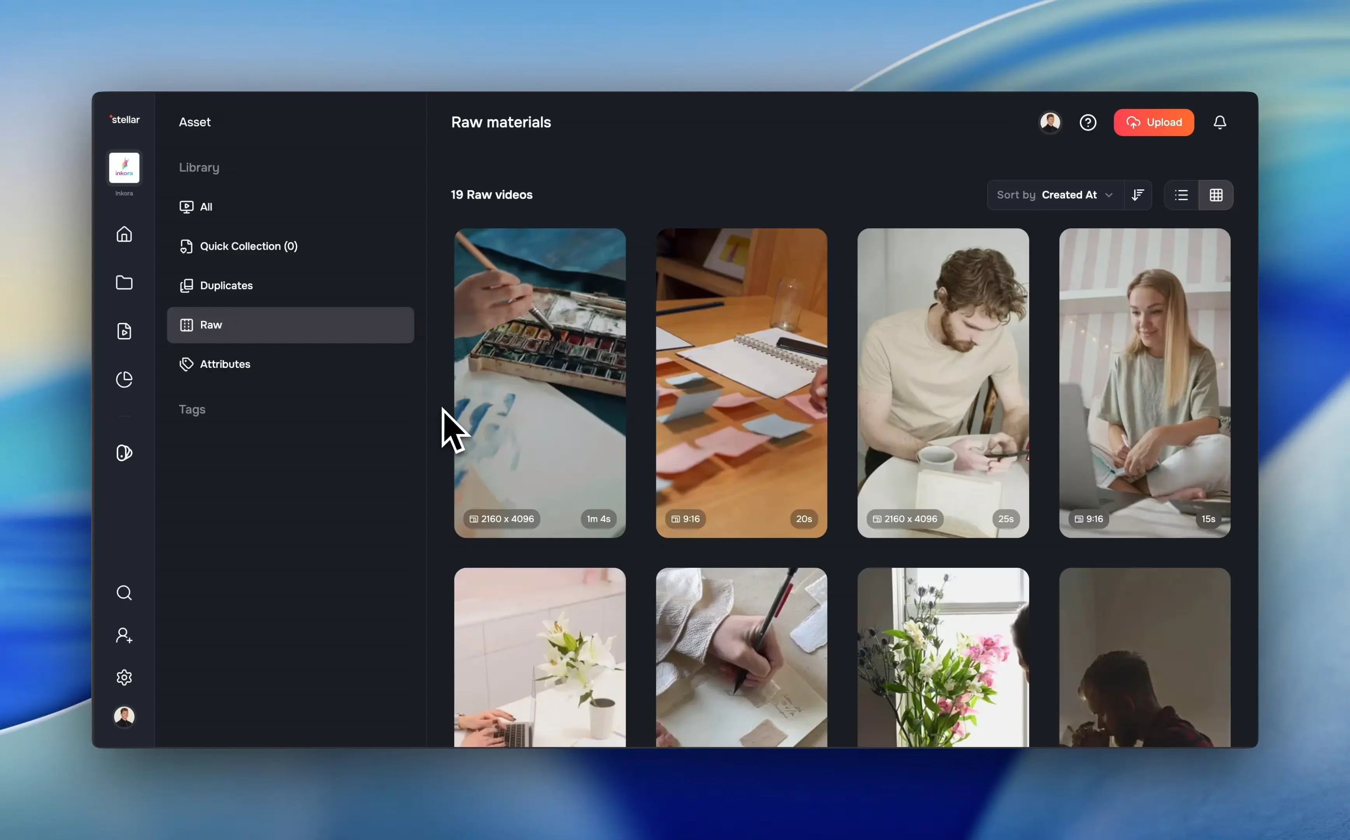This screenshot has height=840, width=1350.
Task: Open the blonde woman writing video
Action: click(x=1145, y=383)
